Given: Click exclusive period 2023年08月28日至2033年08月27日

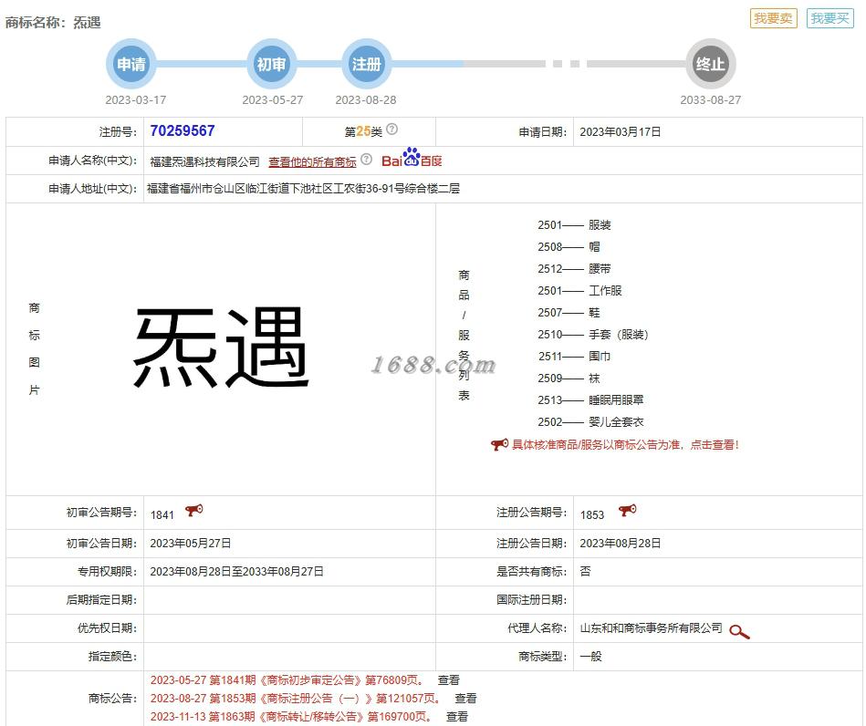Looking at the screenshot, I should pos(236,572).
